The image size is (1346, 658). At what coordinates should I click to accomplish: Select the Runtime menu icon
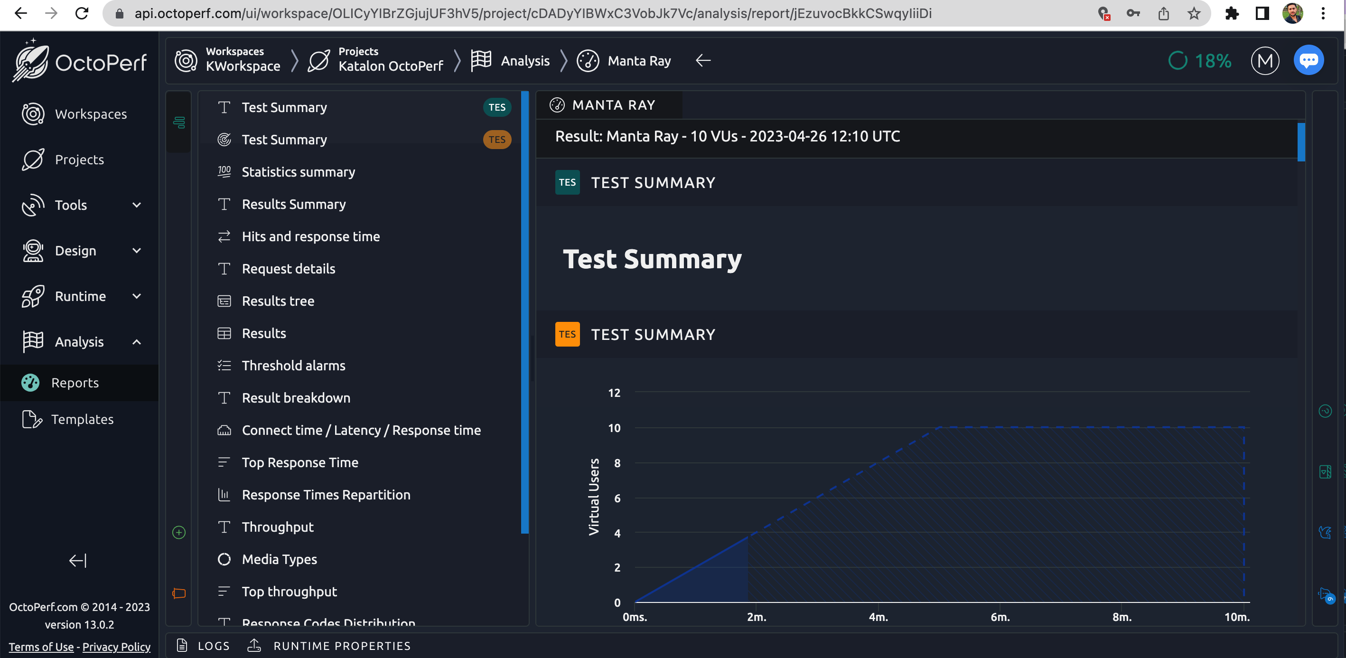(x=32, y=295)
